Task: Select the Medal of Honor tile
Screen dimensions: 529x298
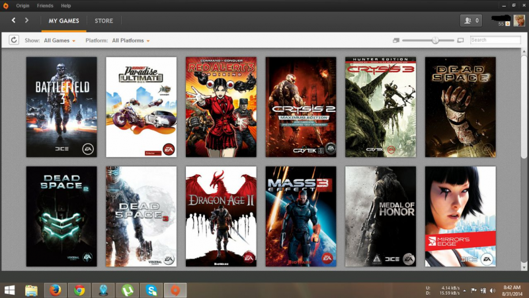Action: click(x=381, y=217)
